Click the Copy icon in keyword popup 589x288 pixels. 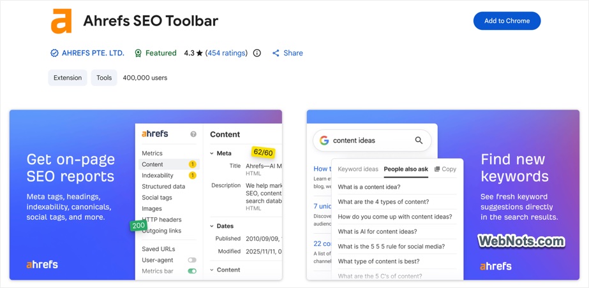point(437,169)
